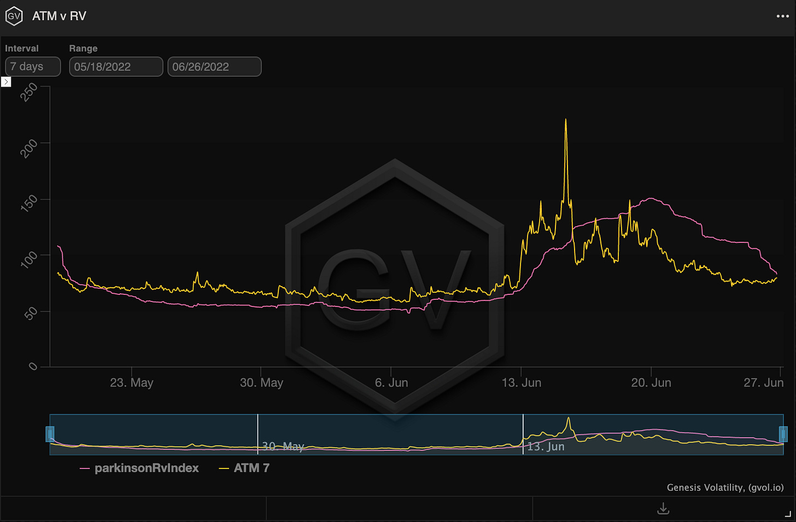Image resolution: width=796 pixels, height=522 pixels.
Task: Click the start date field 05/18/2022
Action: point(116,67)
